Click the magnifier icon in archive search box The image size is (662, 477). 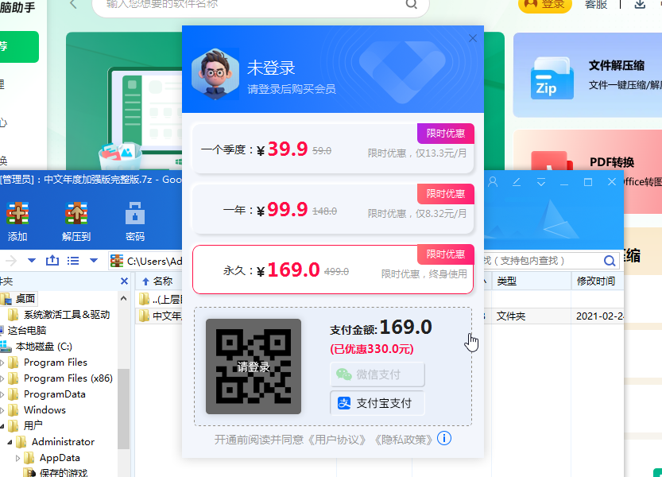coord(610,261)
